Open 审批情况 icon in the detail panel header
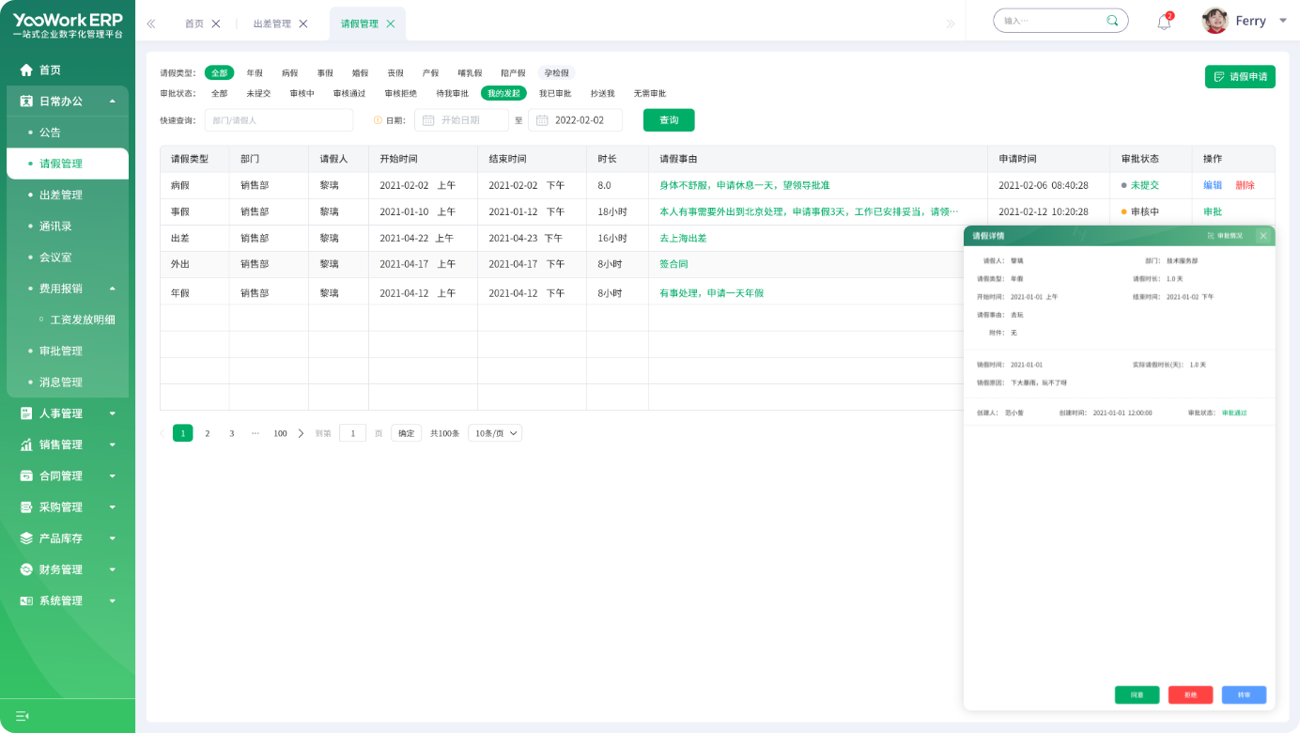The image size is (1300, 733). [x=1212, y=236]
